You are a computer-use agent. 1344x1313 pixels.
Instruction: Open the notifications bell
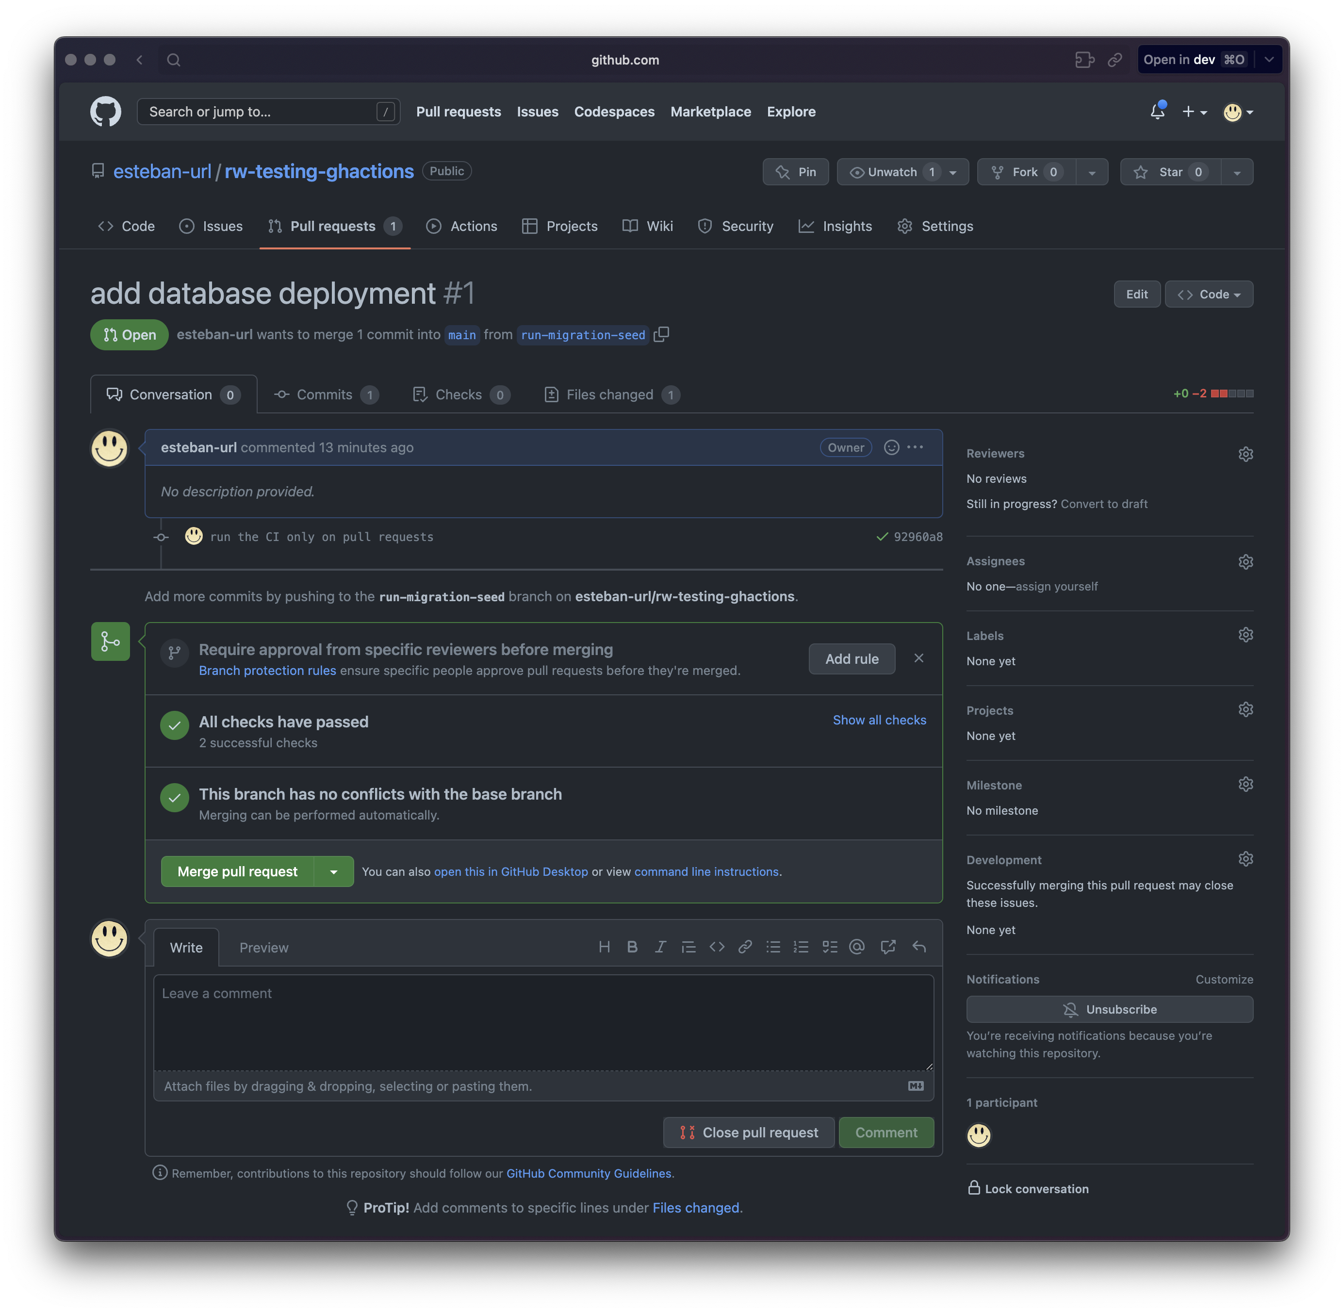click(1157, 111)
